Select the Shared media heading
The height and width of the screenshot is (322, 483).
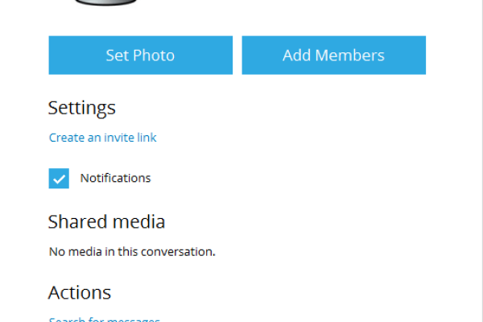(x=106, y=221)
